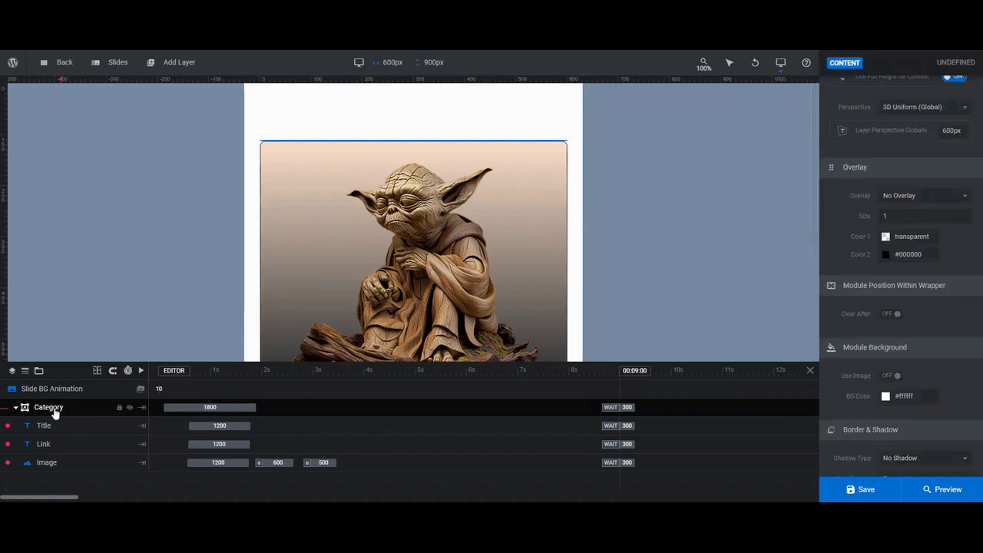Hide the Category layer

click(130, 408)
